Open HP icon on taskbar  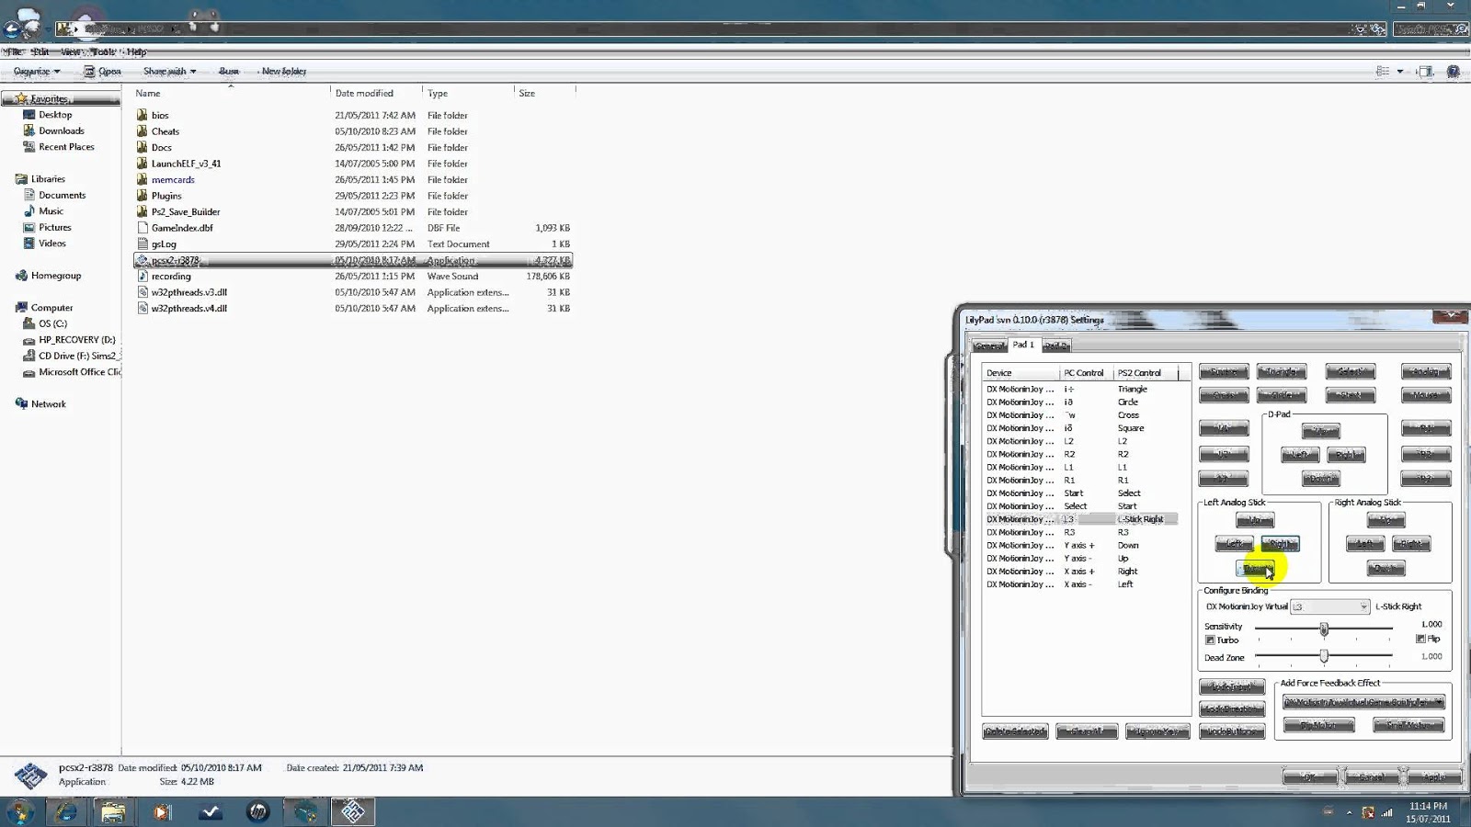pos(258,811)
